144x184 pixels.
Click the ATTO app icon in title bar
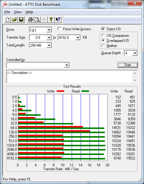[5, 4]
